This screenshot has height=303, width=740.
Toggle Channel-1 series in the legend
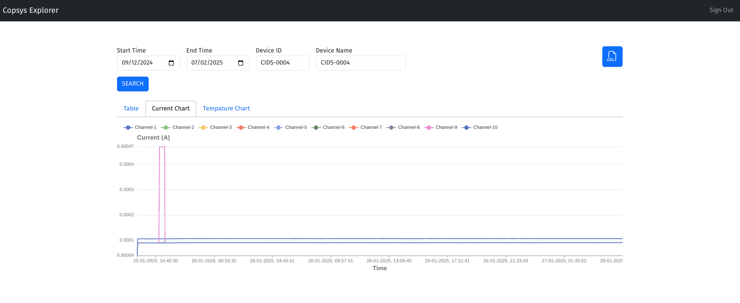point(140,128)
